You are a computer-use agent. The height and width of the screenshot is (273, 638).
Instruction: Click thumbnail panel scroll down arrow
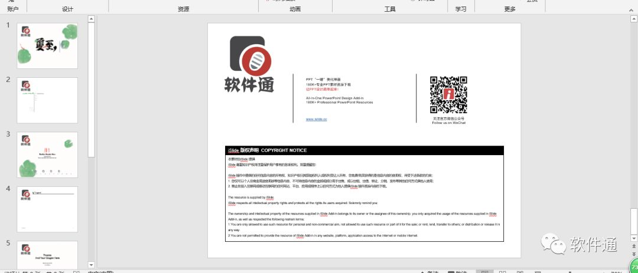pos(92,265)
